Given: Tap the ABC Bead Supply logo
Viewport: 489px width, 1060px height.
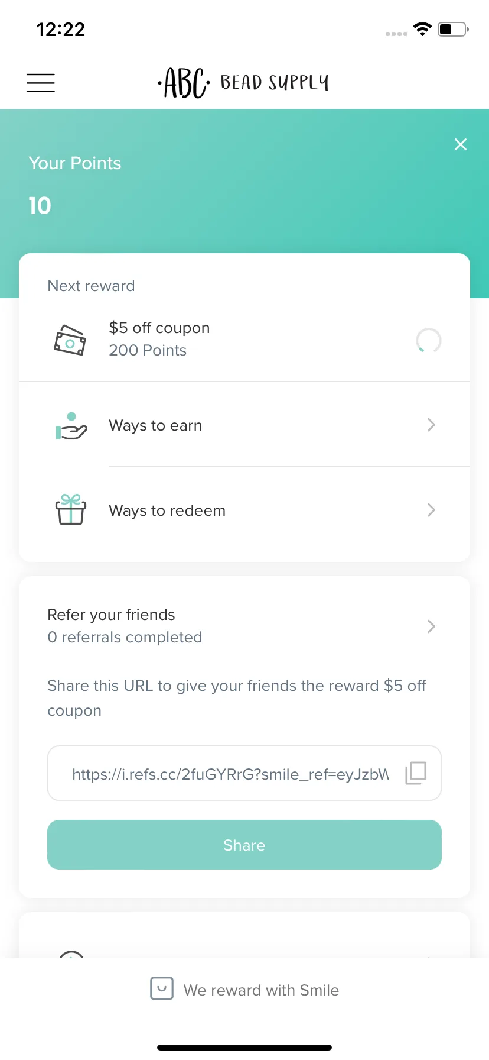Looking at the screenshot, I should 243,82.
